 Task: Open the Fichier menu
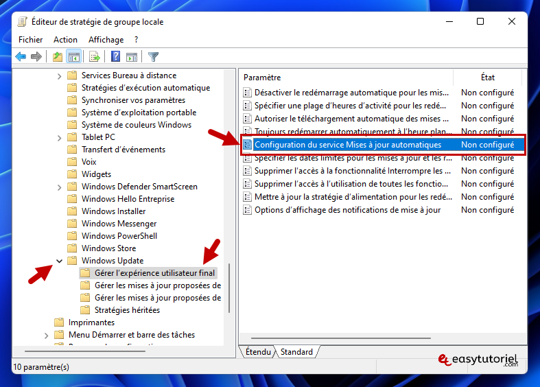[31, 40]
